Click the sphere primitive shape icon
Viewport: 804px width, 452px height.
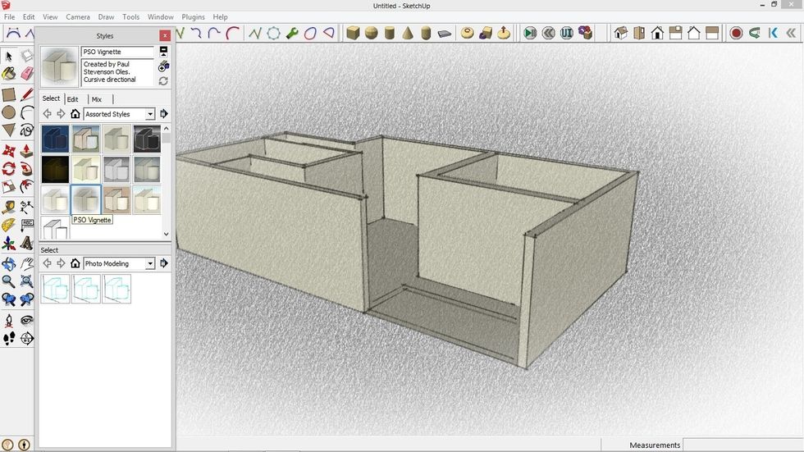click(371, 34)
